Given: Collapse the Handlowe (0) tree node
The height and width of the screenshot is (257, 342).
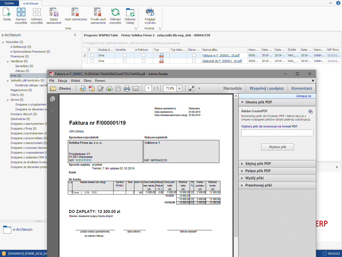Looking at the screenshot, I should pos(8,61).
